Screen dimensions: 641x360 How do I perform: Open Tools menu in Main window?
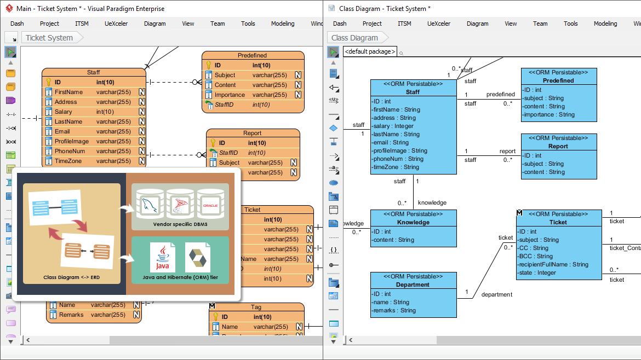(x=248, y=24)
